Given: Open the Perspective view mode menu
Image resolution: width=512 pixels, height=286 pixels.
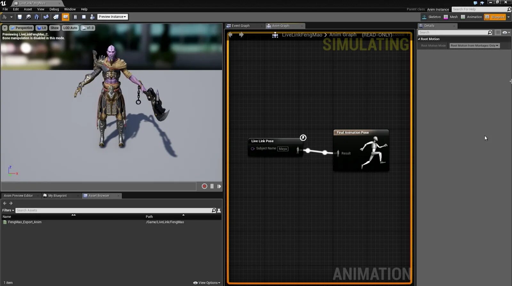Looking at the screenshot, I should tap(21, 28).
